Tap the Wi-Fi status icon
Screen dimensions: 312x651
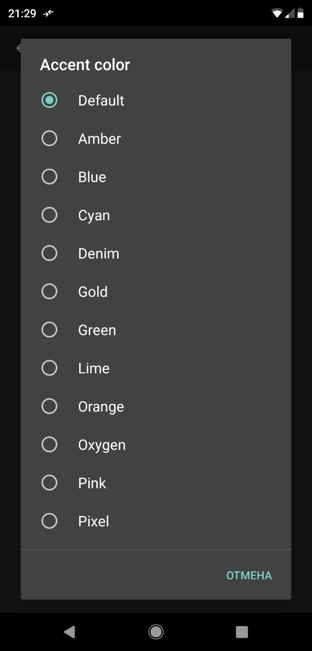coord(277,13)
